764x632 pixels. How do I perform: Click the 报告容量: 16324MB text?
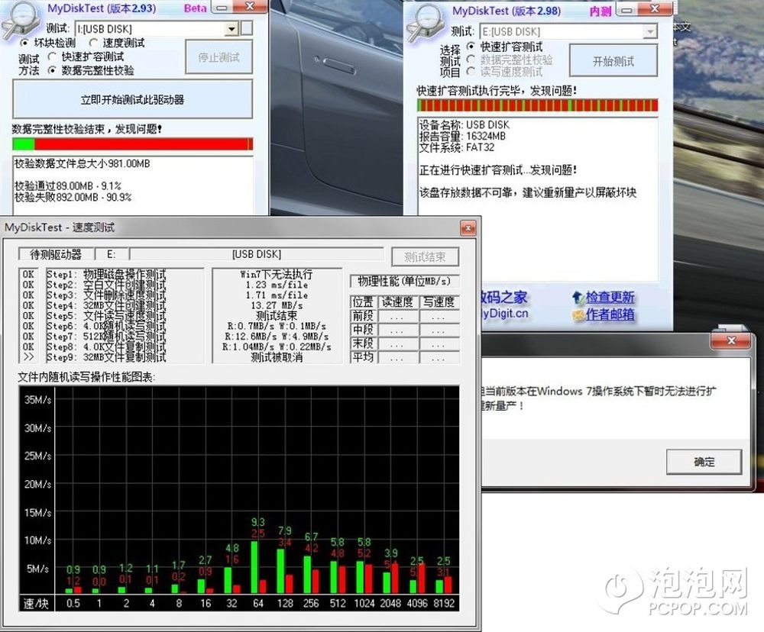click(x=462, y=137)
